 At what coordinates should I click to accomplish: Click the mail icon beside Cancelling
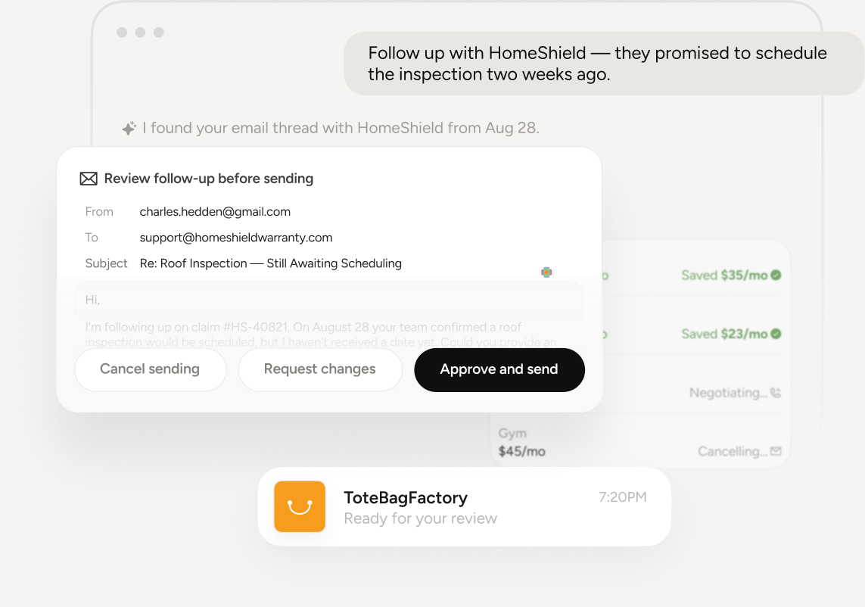pyautogui.click(x=776, y=451)
